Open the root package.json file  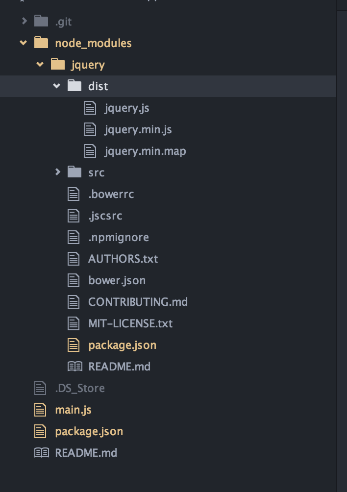tap(89, 431)
